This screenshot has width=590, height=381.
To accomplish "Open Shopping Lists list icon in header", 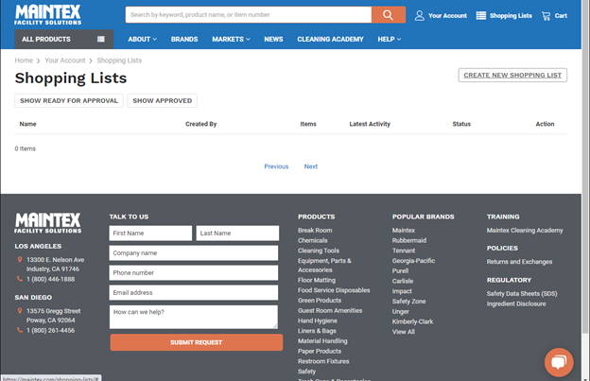I will pos(481,15).
